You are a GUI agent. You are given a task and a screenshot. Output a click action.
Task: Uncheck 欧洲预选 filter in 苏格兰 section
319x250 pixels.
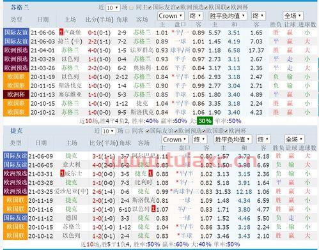[178, 8]
